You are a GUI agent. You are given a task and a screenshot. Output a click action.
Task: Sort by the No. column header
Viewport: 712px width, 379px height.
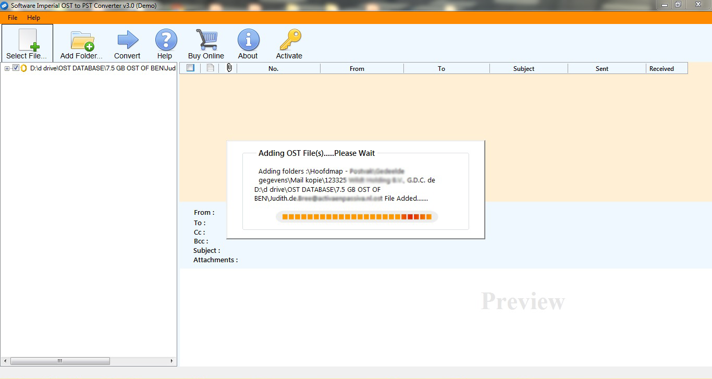click(279, 68)
